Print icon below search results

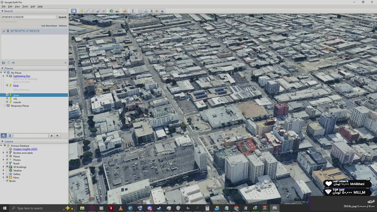13,63
